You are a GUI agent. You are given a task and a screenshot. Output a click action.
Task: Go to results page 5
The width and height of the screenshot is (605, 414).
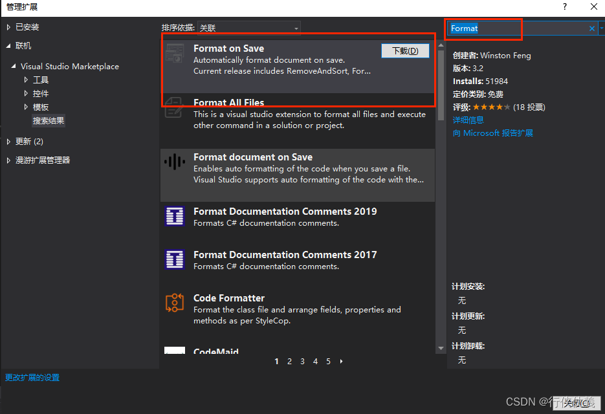pyautogui.click(x=328, y=362)
